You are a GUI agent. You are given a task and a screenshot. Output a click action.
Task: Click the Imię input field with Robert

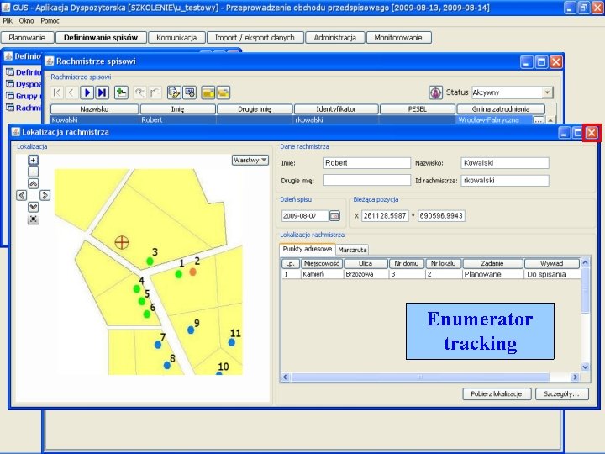pyautogui.click(x=366, y=163)
